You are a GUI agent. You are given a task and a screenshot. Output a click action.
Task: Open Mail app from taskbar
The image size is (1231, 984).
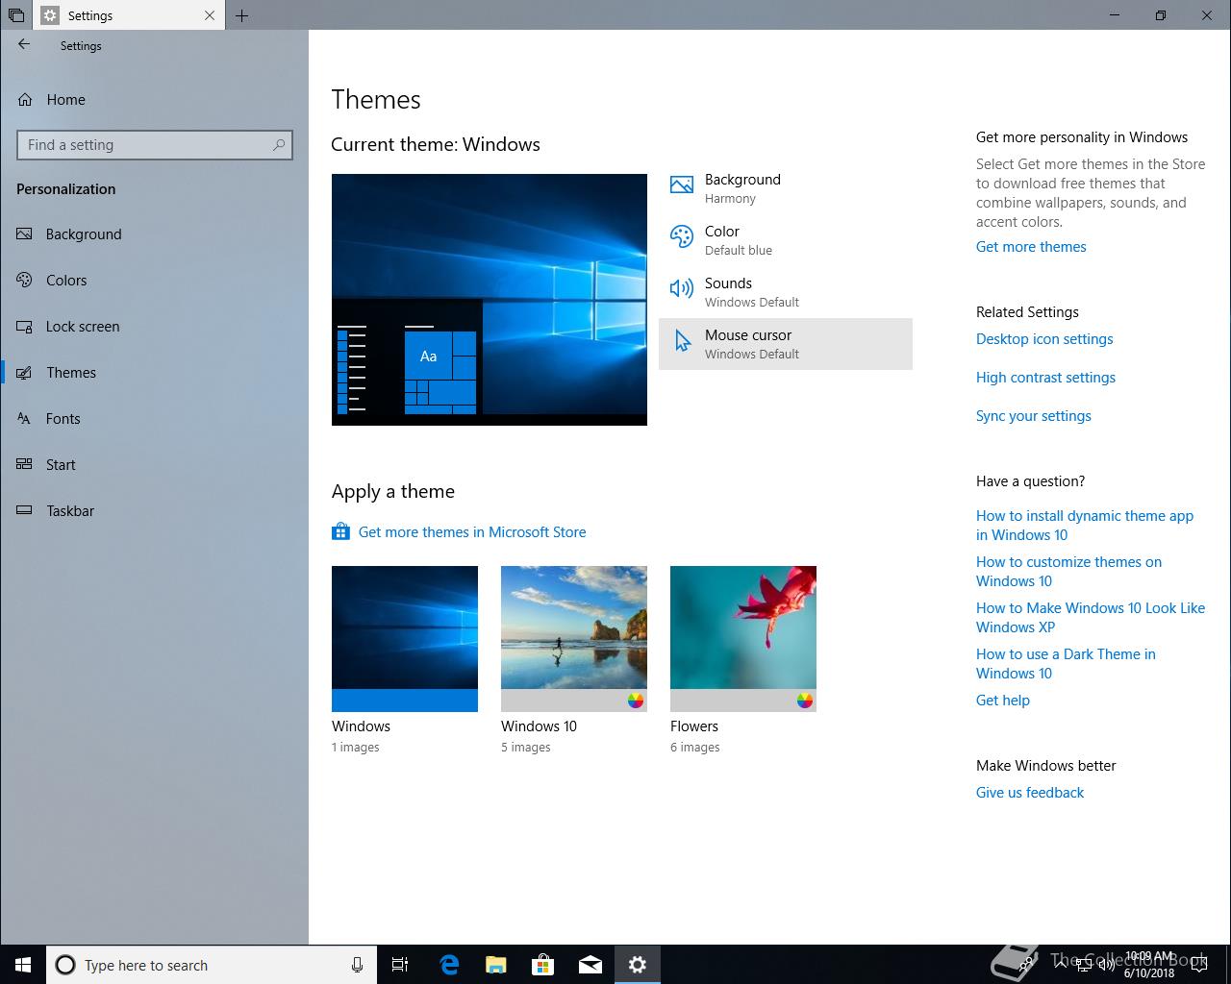pos(590,965)
